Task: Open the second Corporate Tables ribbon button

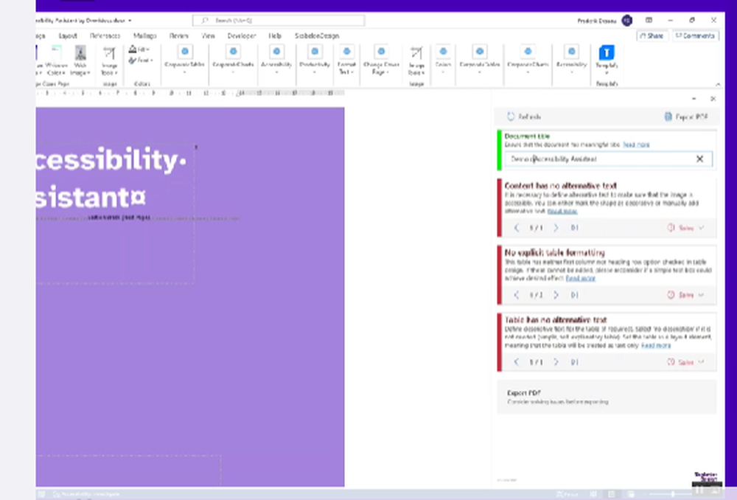Action: point(480,60)
